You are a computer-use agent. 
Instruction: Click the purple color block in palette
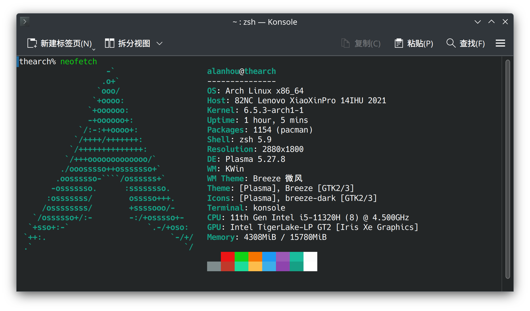pyautogui.click(x=283, y=257)
